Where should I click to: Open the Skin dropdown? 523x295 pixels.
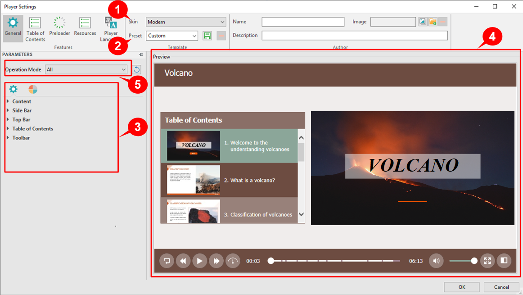click(x=186, y=22)
